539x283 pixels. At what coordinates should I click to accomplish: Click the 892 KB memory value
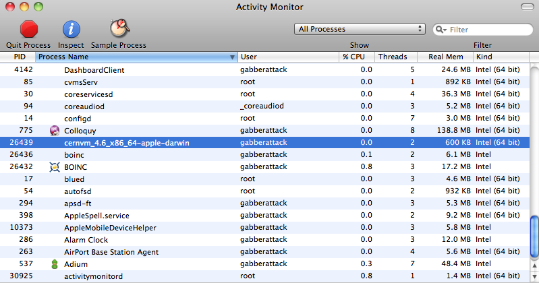point(458,82)
